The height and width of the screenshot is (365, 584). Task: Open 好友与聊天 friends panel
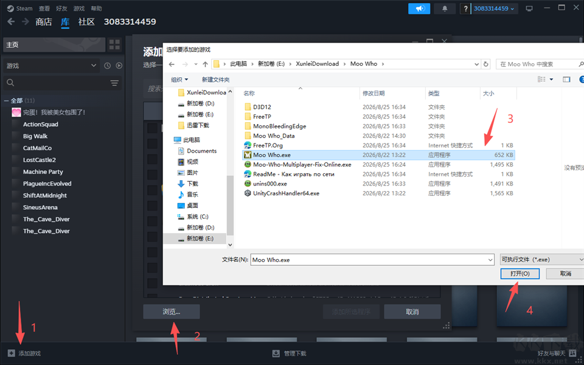pos(557,353)
